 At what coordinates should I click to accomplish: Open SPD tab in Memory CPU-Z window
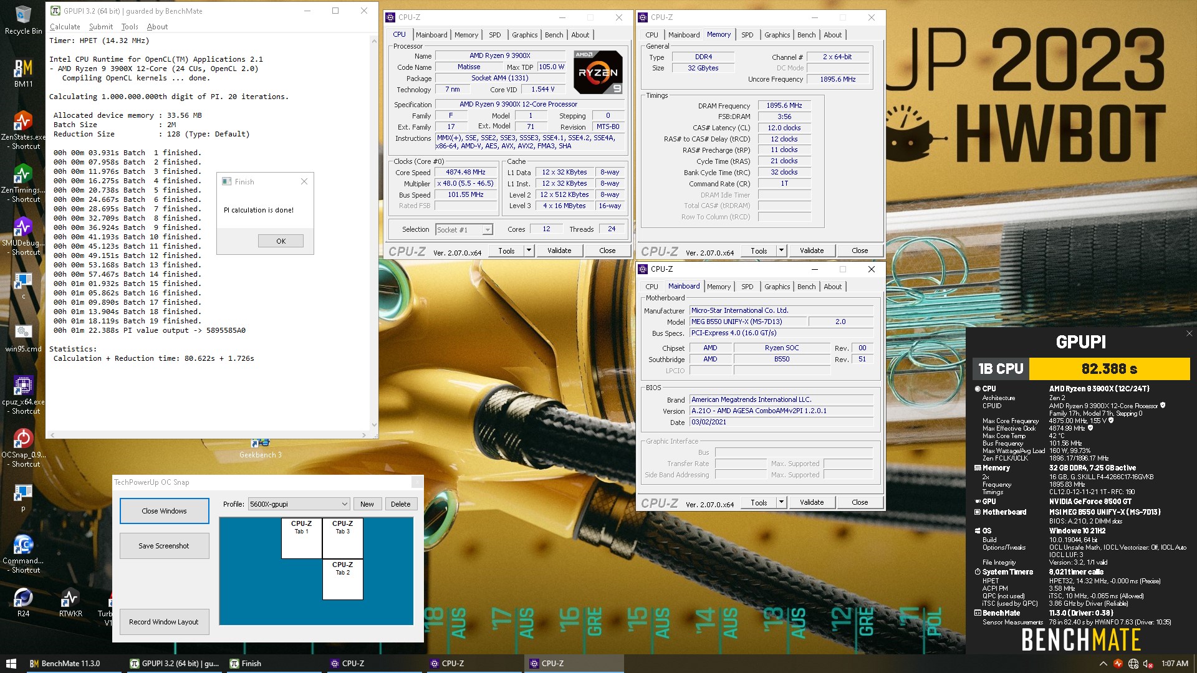(747, 35)
